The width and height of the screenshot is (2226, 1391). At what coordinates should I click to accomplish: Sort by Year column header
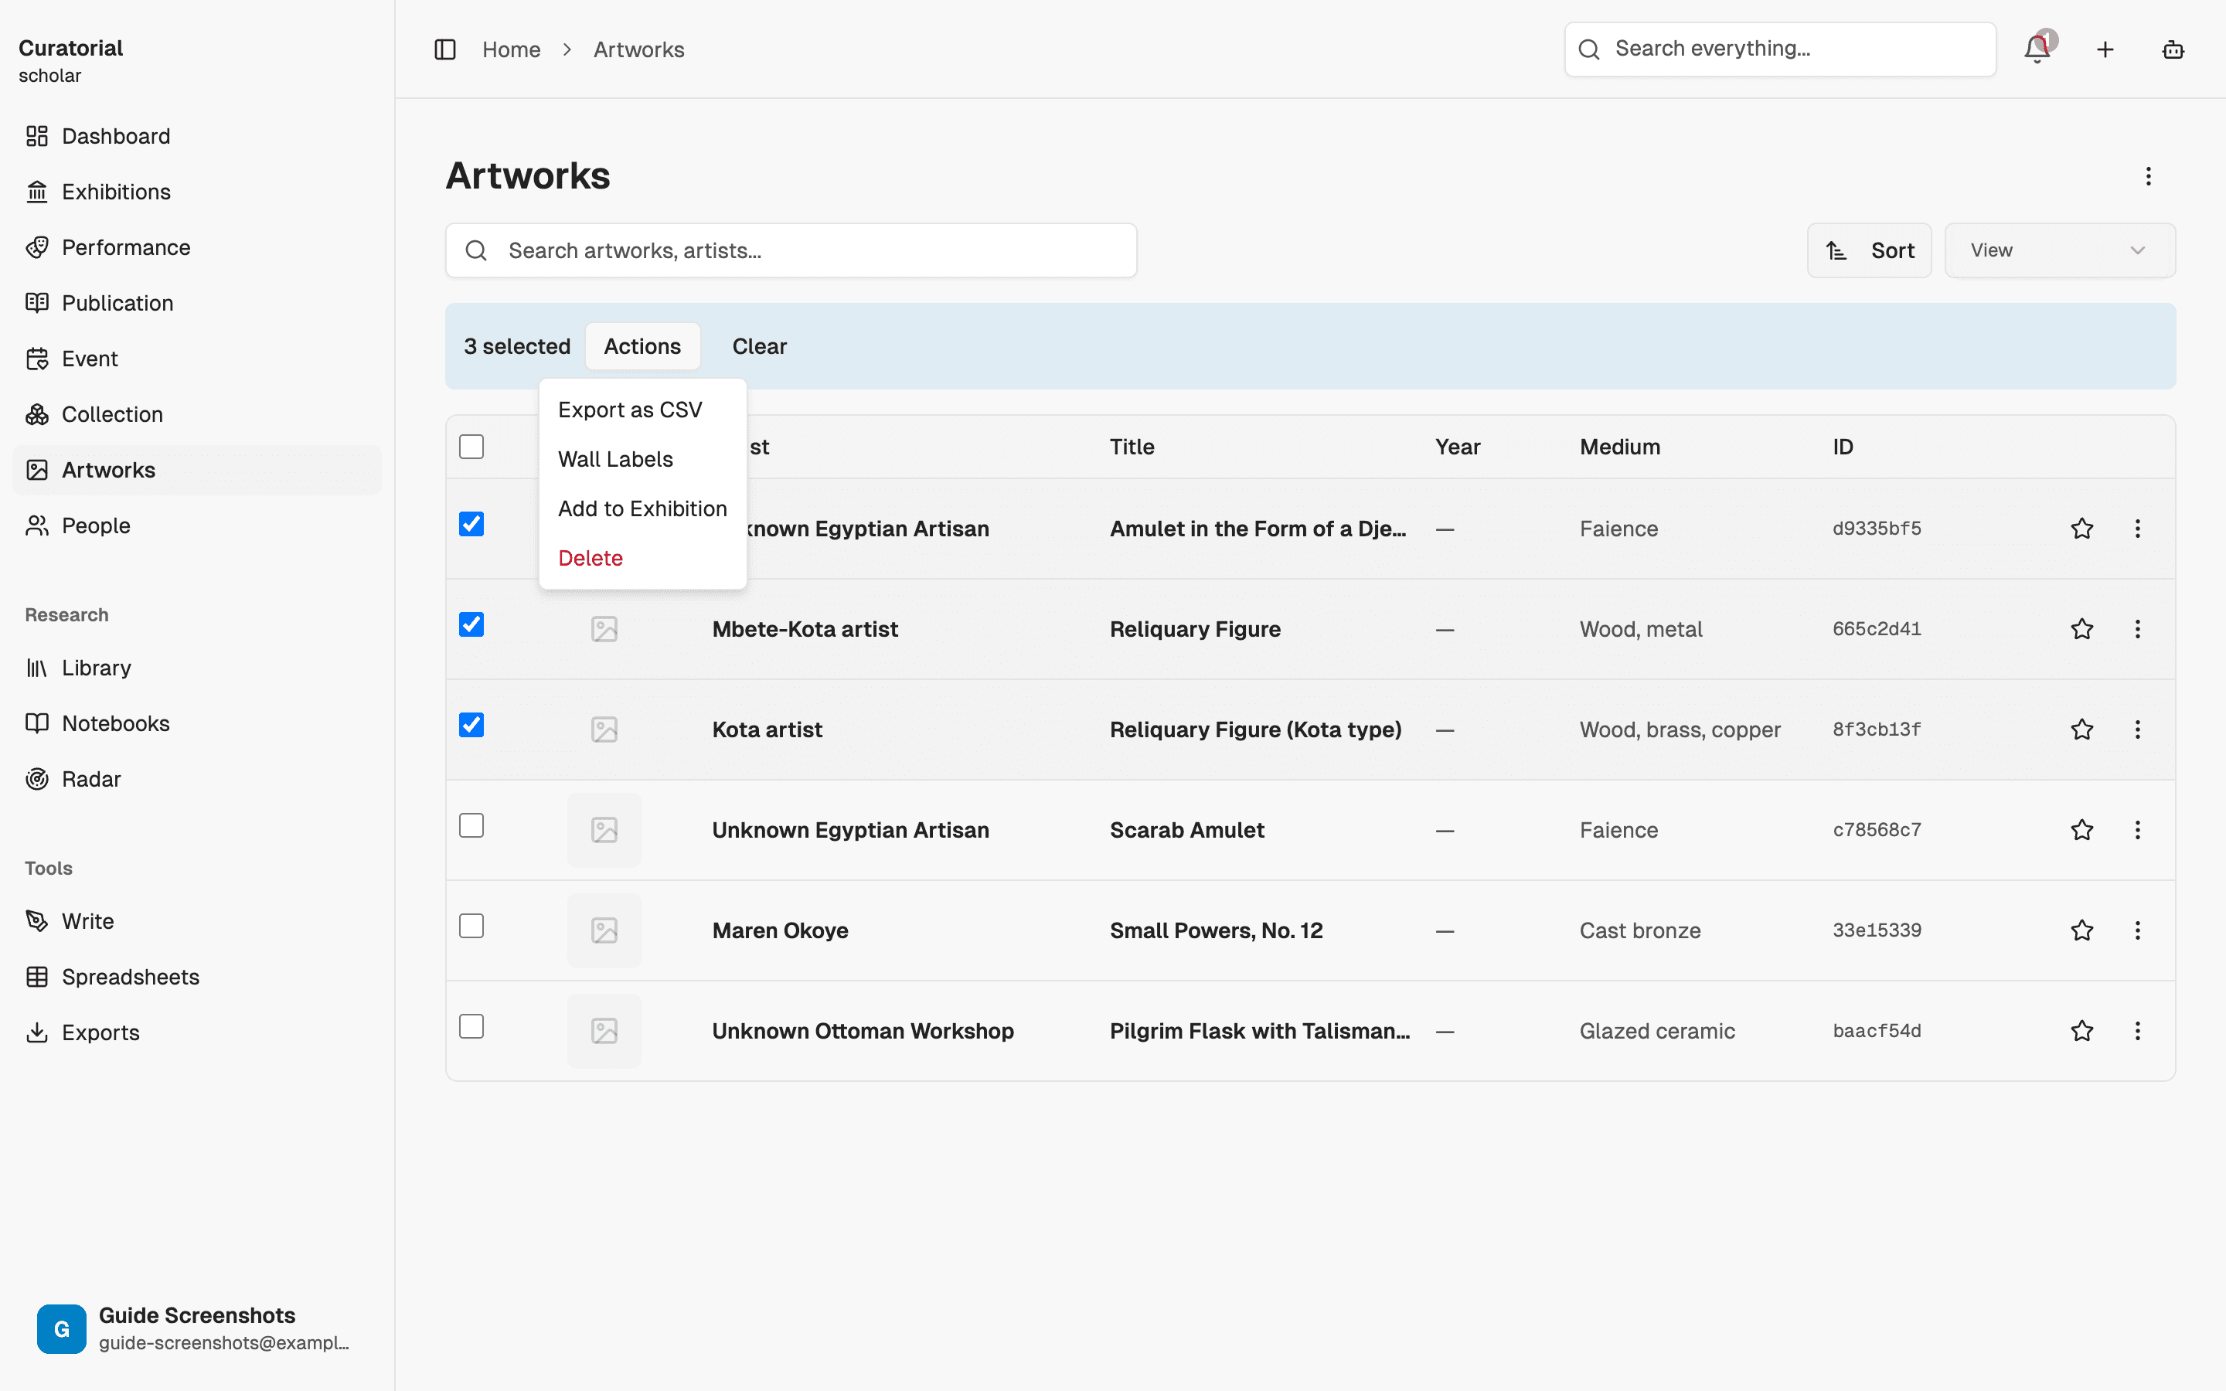pyautogui.click(x=1457, y=447)
